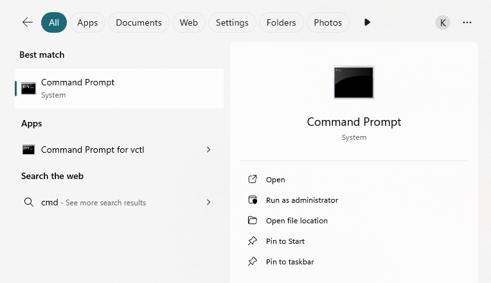Switch to the Documents filter tab
Viewport: 491px width, 283px height.
pos(139,22)
